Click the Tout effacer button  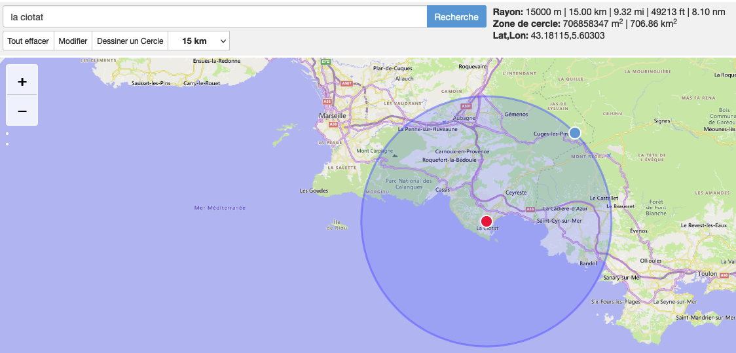click(28, 41)
